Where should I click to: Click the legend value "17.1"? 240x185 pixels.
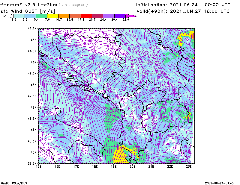pos(81,19)
